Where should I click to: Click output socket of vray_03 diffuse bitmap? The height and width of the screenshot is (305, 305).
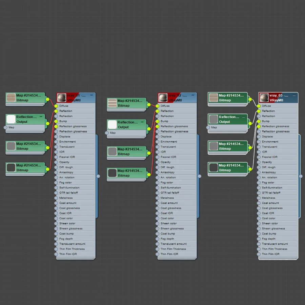(250, 99)
